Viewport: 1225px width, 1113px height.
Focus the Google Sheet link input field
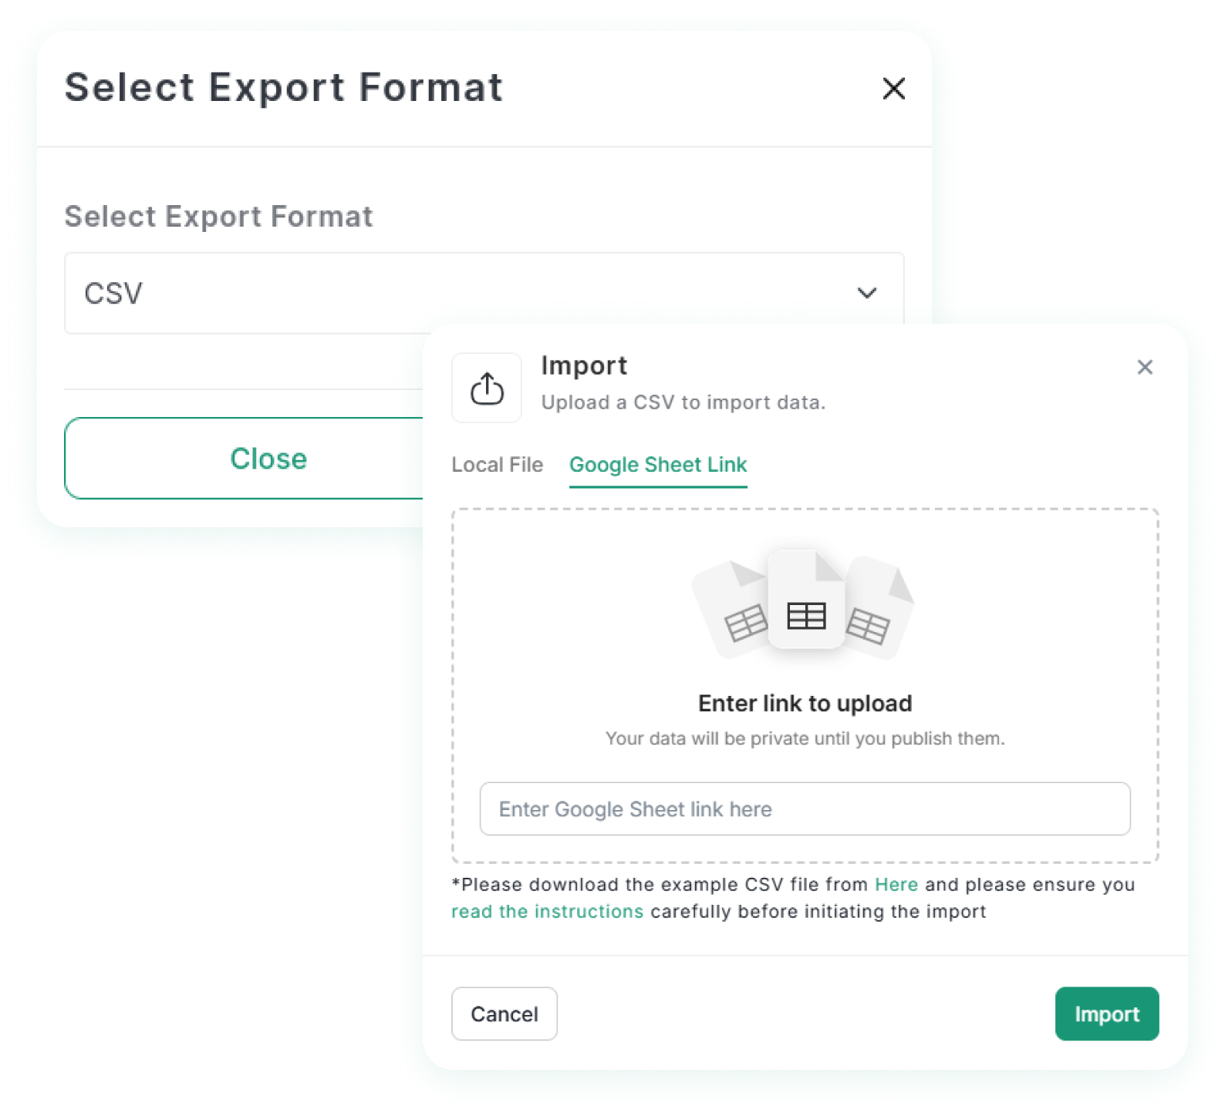[805, 809]
